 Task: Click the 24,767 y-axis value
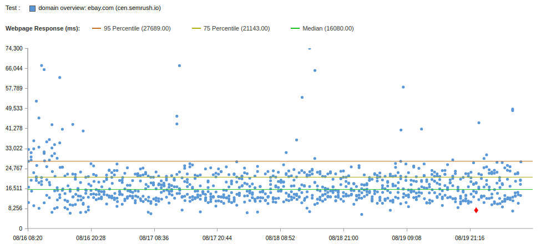14,169
